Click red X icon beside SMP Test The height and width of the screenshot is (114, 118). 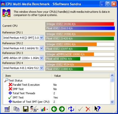(10, 89)
